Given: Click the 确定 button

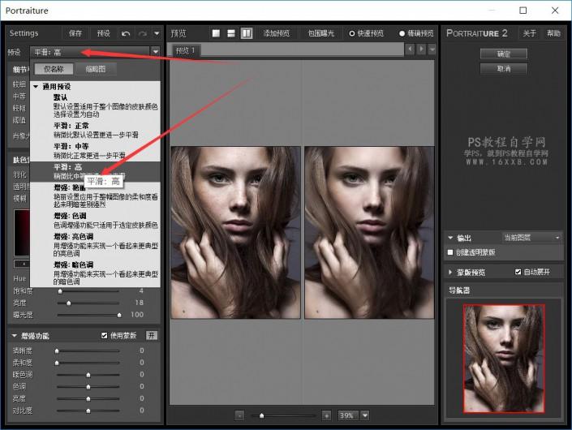Looking at the screenshot, I should 503,54.
